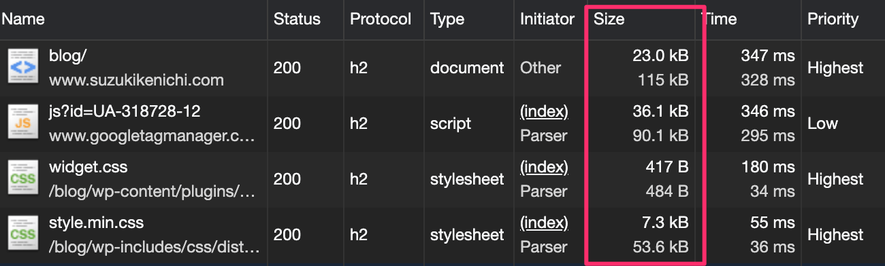Click the 36 ms latency value

[x=772, y=247]
